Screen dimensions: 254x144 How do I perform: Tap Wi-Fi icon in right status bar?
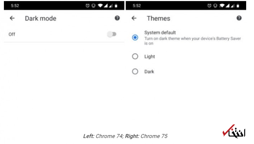click(222, 6)
